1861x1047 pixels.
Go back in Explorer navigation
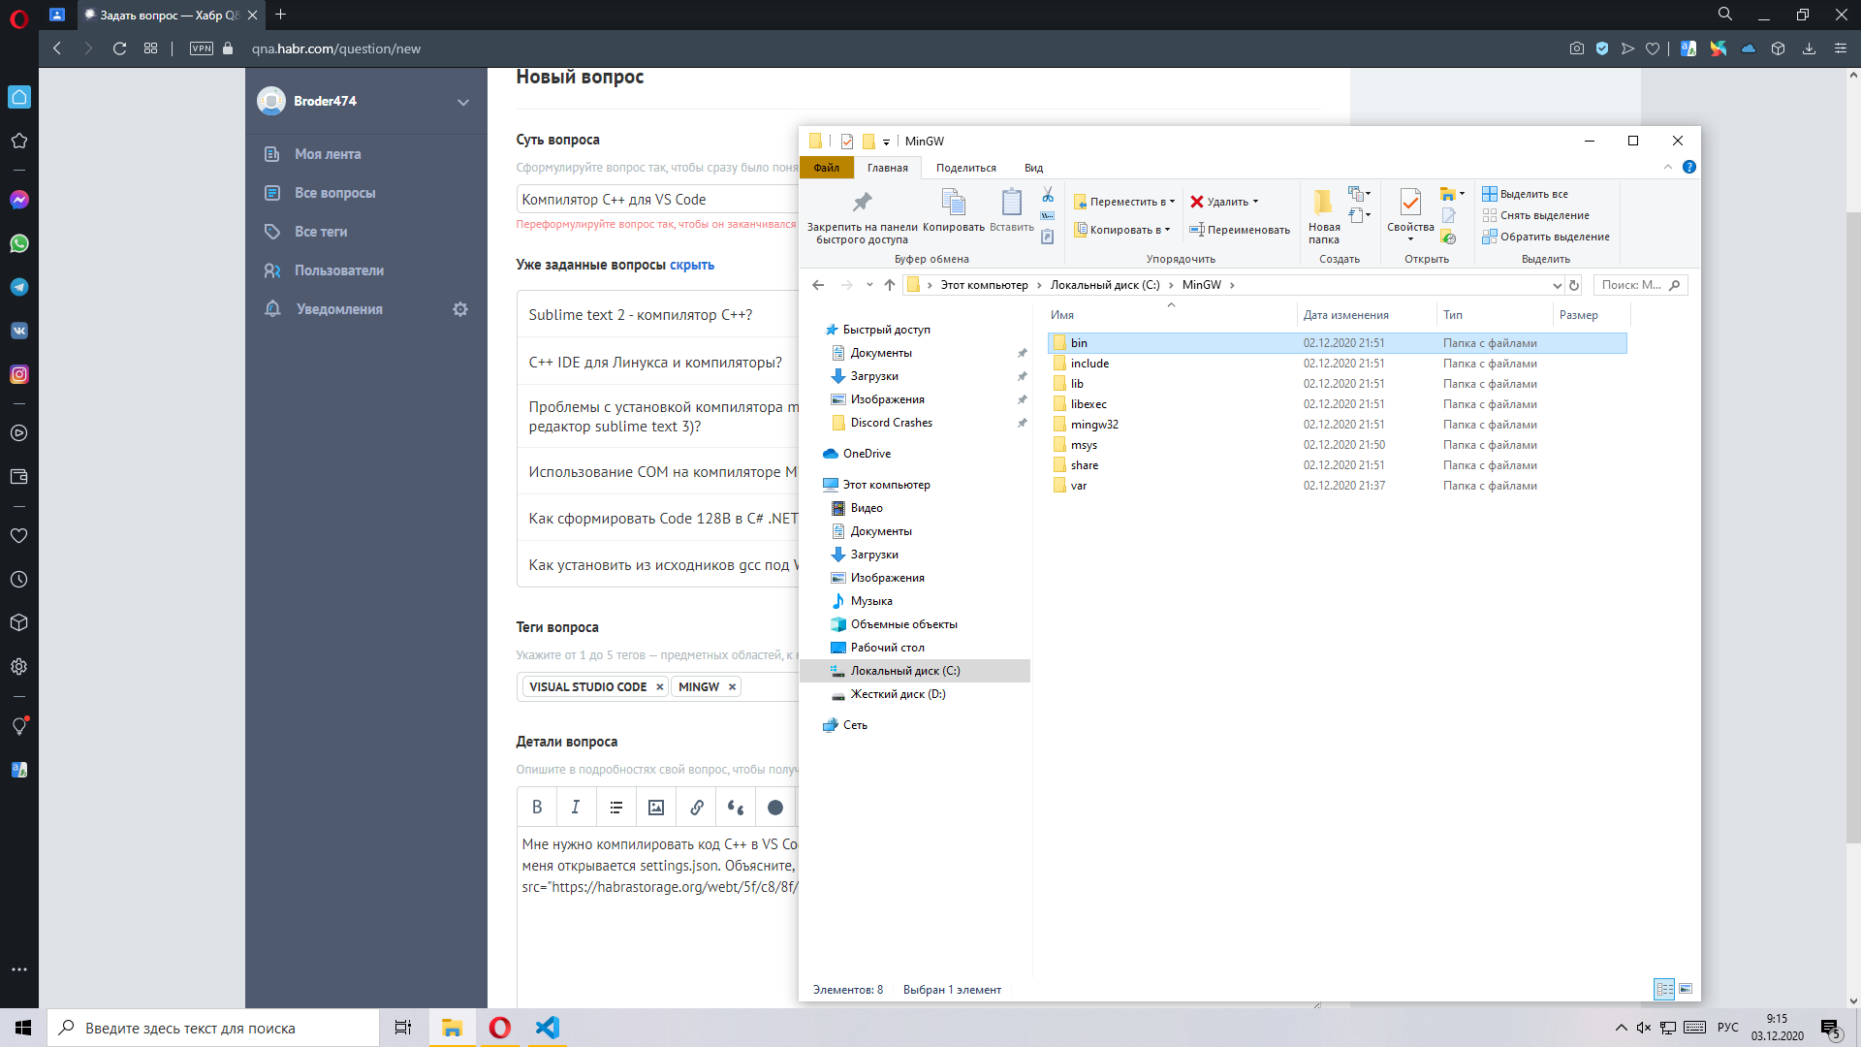coord(818,285)
